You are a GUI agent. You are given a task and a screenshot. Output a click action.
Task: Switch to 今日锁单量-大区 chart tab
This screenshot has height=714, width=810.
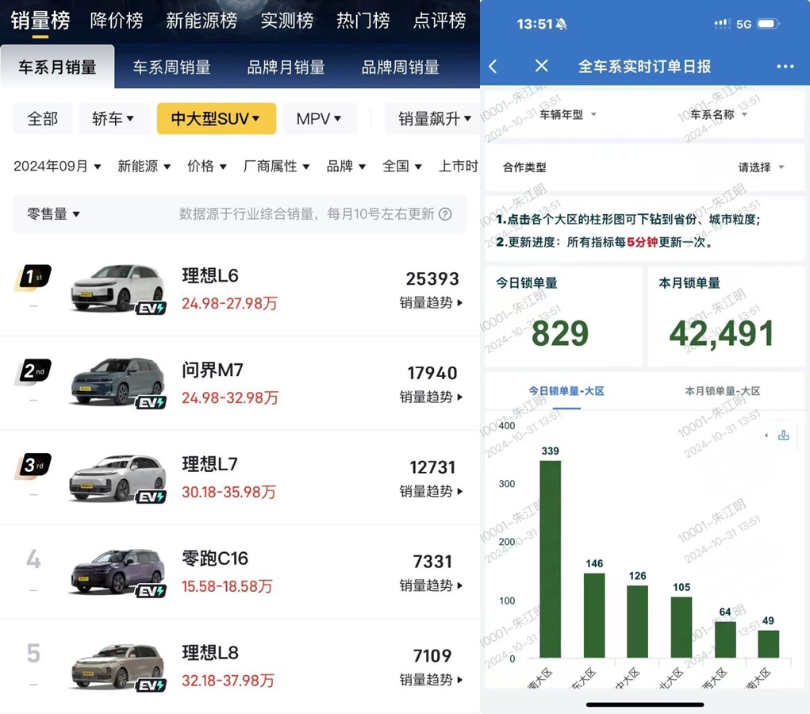tap(566, 391)
